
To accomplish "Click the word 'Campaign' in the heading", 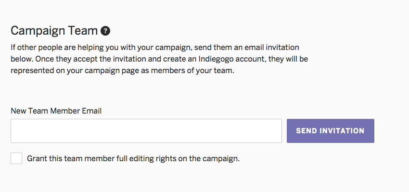I will tap(38, 31).
